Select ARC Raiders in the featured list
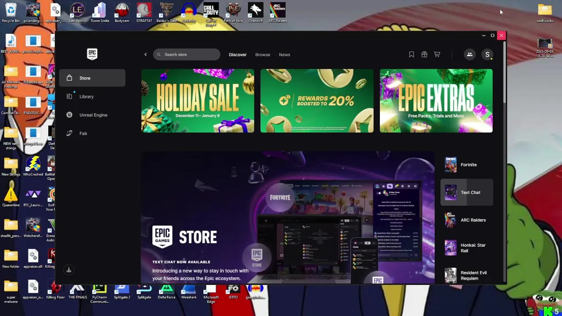This screenshot has width=562, height=316. (467, 220)
